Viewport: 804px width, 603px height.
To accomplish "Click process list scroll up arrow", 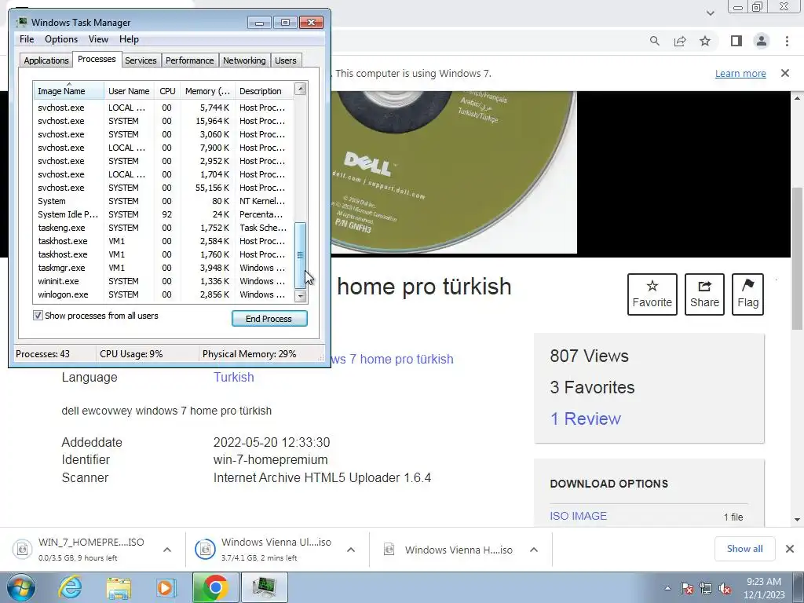I will pos(301,89).
